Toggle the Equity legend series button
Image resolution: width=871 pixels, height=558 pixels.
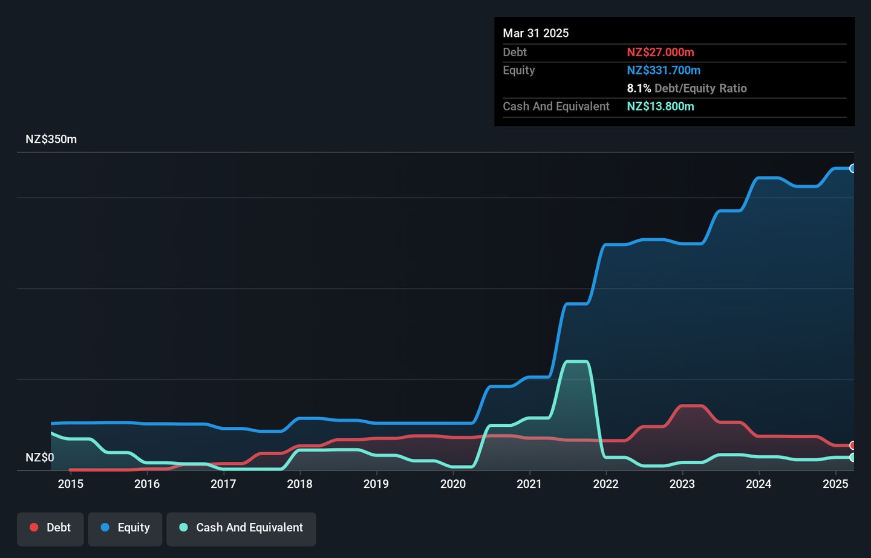click(125, 528)
